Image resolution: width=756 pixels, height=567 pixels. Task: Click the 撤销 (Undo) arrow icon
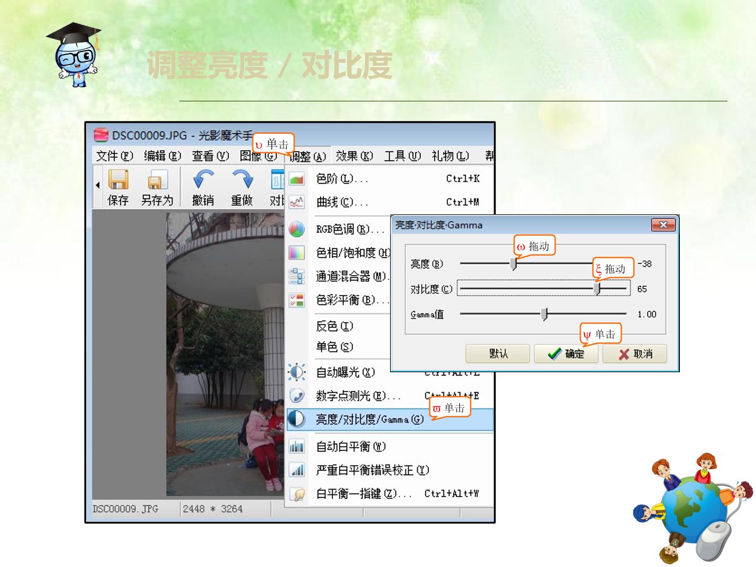click(203, 179)
